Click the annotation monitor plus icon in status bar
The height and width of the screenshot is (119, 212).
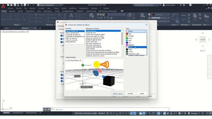(185, 113)
